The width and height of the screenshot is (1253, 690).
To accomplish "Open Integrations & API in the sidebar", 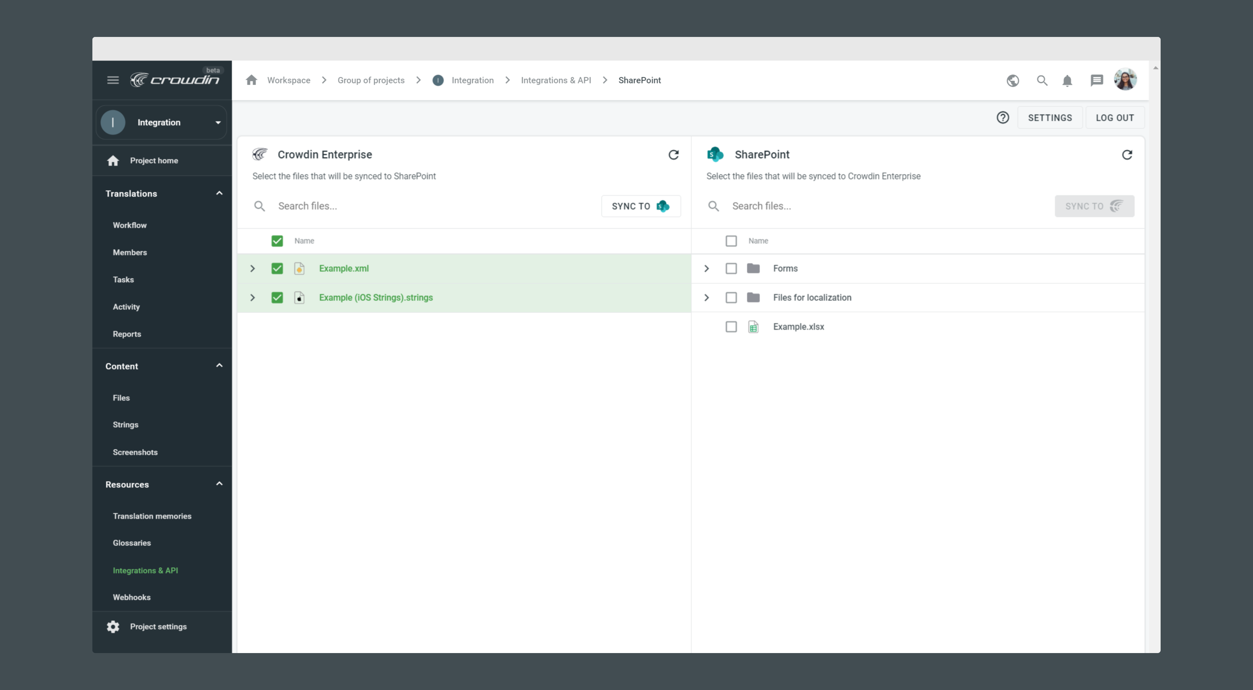I will (x=145, y=570).
